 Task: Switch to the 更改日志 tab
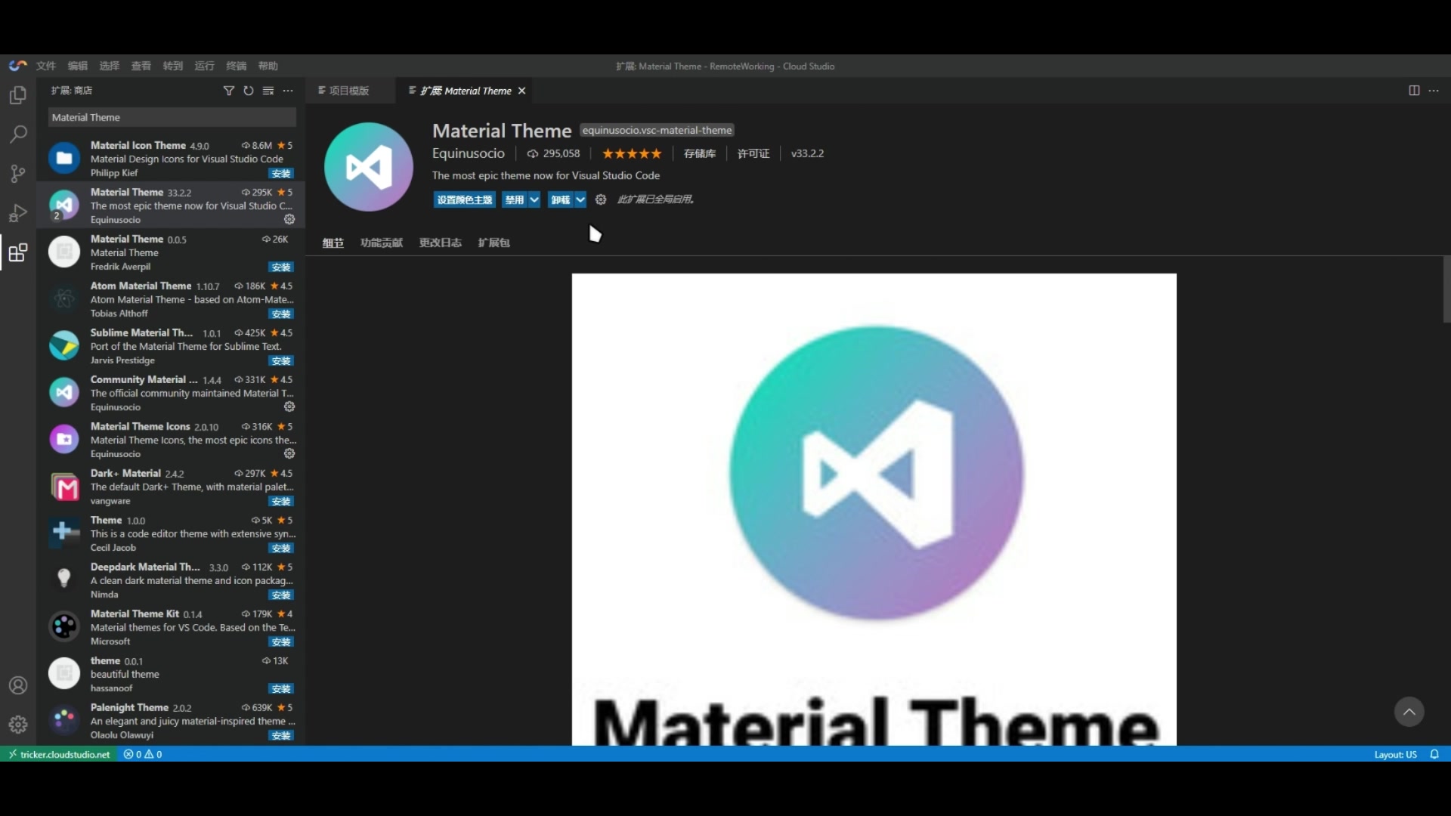pyautogui.click(x=440, y=243)
